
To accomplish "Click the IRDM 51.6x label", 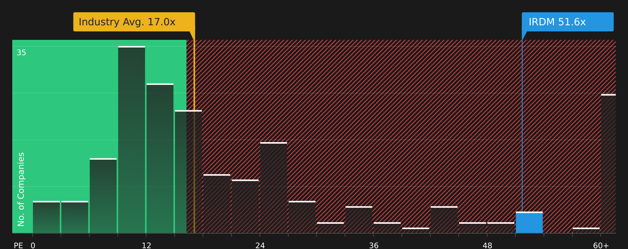I will point(567,22).
